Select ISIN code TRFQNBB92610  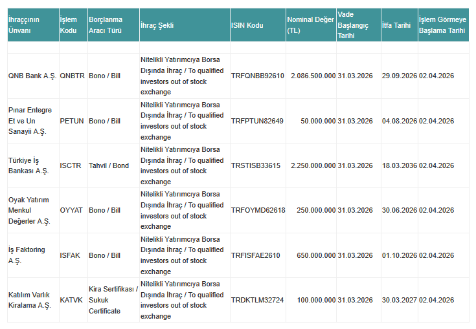click(x=257, y=76)
